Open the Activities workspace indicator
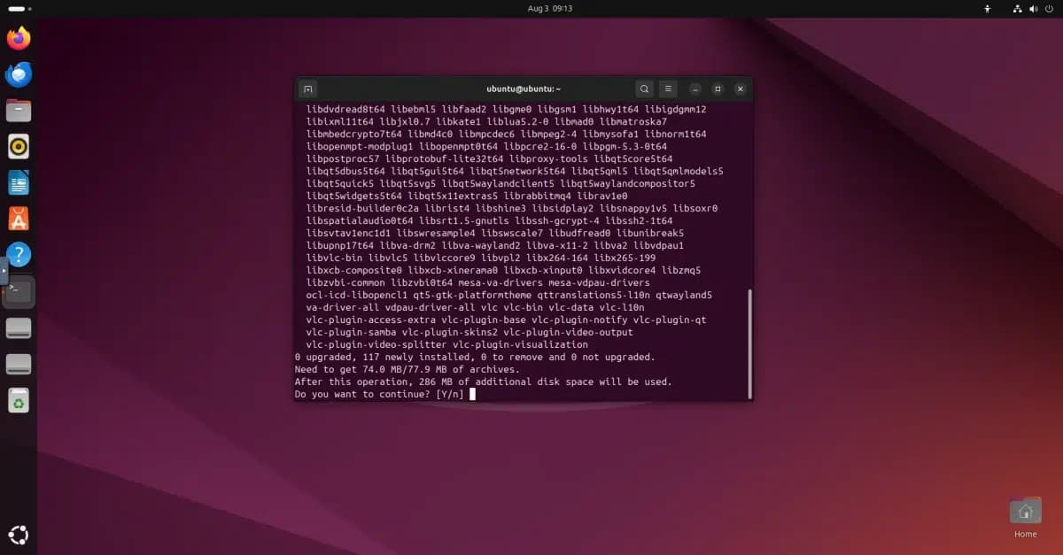Viewport: 1063px width, 555px height. (x=19, y=9)
